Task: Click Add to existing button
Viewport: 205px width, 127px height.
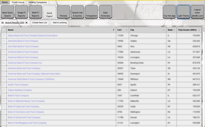Action: 60,23
